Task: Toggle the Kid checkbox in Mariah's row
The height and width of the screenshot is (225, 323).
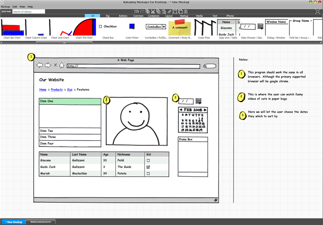Action: [x=148, y=173]
